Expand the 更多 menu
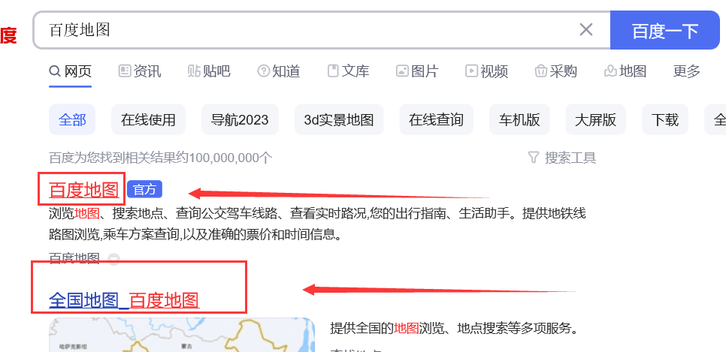Screen dimensions: 726x352 [x=687, y=71]
